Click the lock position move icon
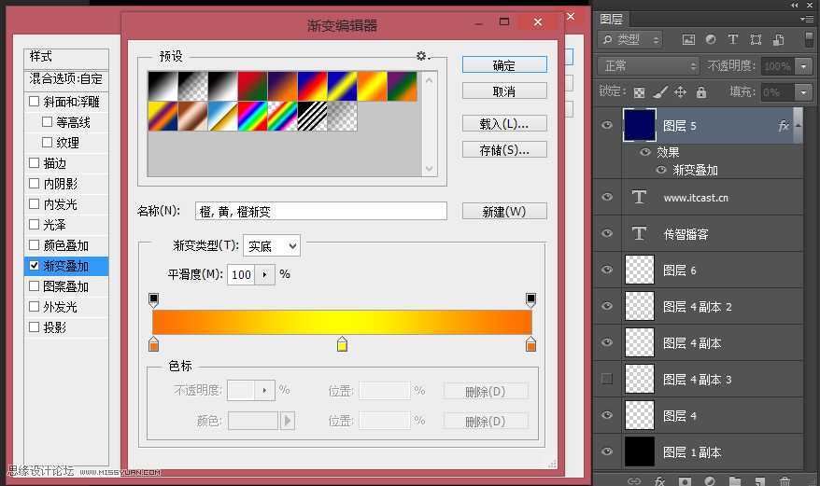This screenshot has width=820, height=486. point(680,92)
